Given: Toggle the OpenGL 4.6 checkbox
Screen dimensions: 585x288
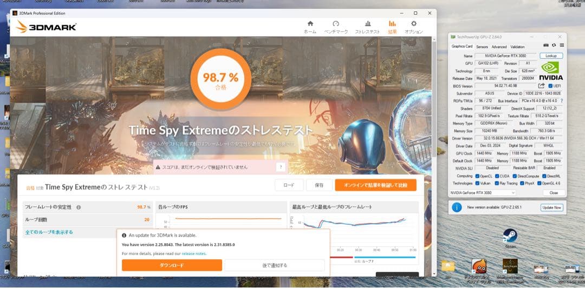Looking at the screenshot, I should (540, 183).
